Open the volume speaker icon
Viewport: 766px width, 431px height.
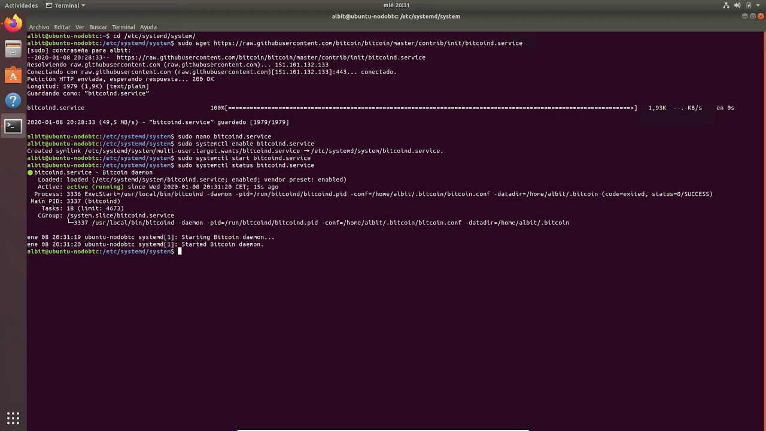738,5
